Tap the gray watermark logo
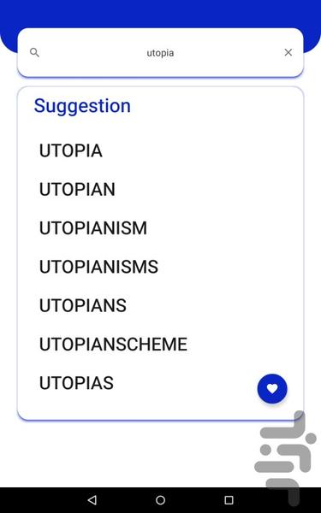 285,458
